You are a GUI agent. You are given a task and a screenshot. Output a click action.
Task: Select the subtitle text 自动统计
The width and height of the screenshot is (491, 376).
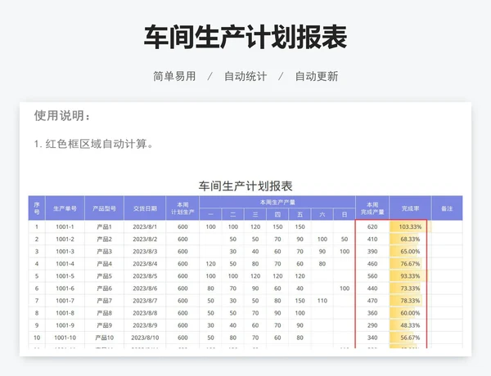(x=245, y=76)
